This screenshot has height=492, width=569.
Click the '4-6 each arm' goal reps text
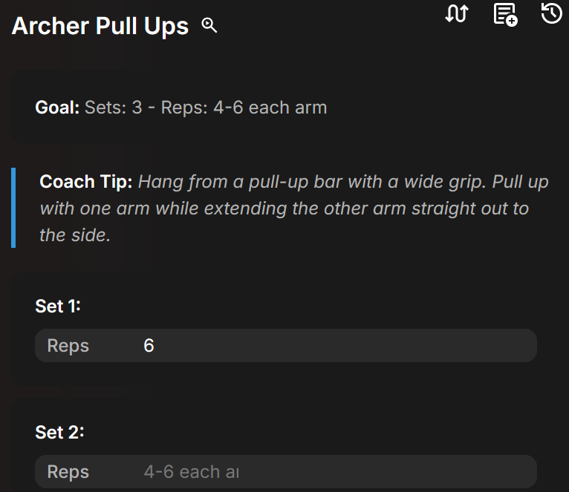[270, 108]
